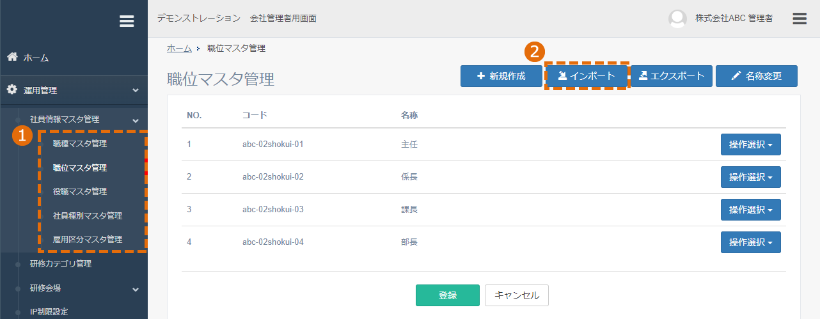Click the gear icon beside 運用管理
820x319 pixels.
[x=12, y=89]
